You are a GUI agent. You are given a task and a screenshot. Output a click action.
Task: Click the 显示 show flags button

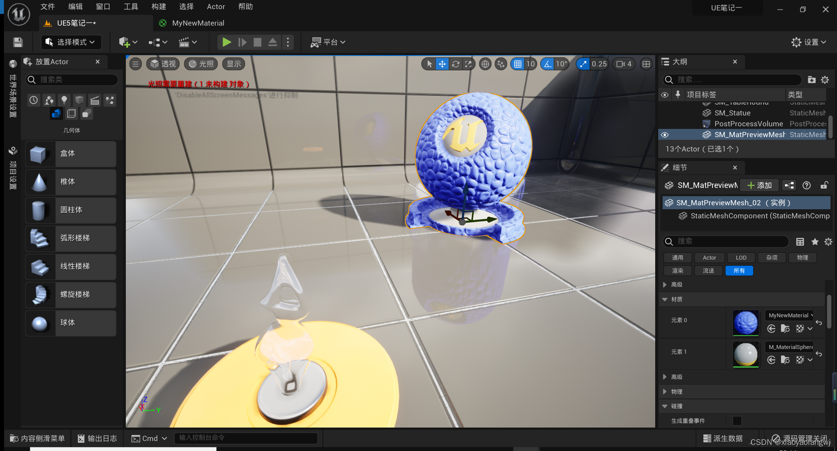click(234, 64)
